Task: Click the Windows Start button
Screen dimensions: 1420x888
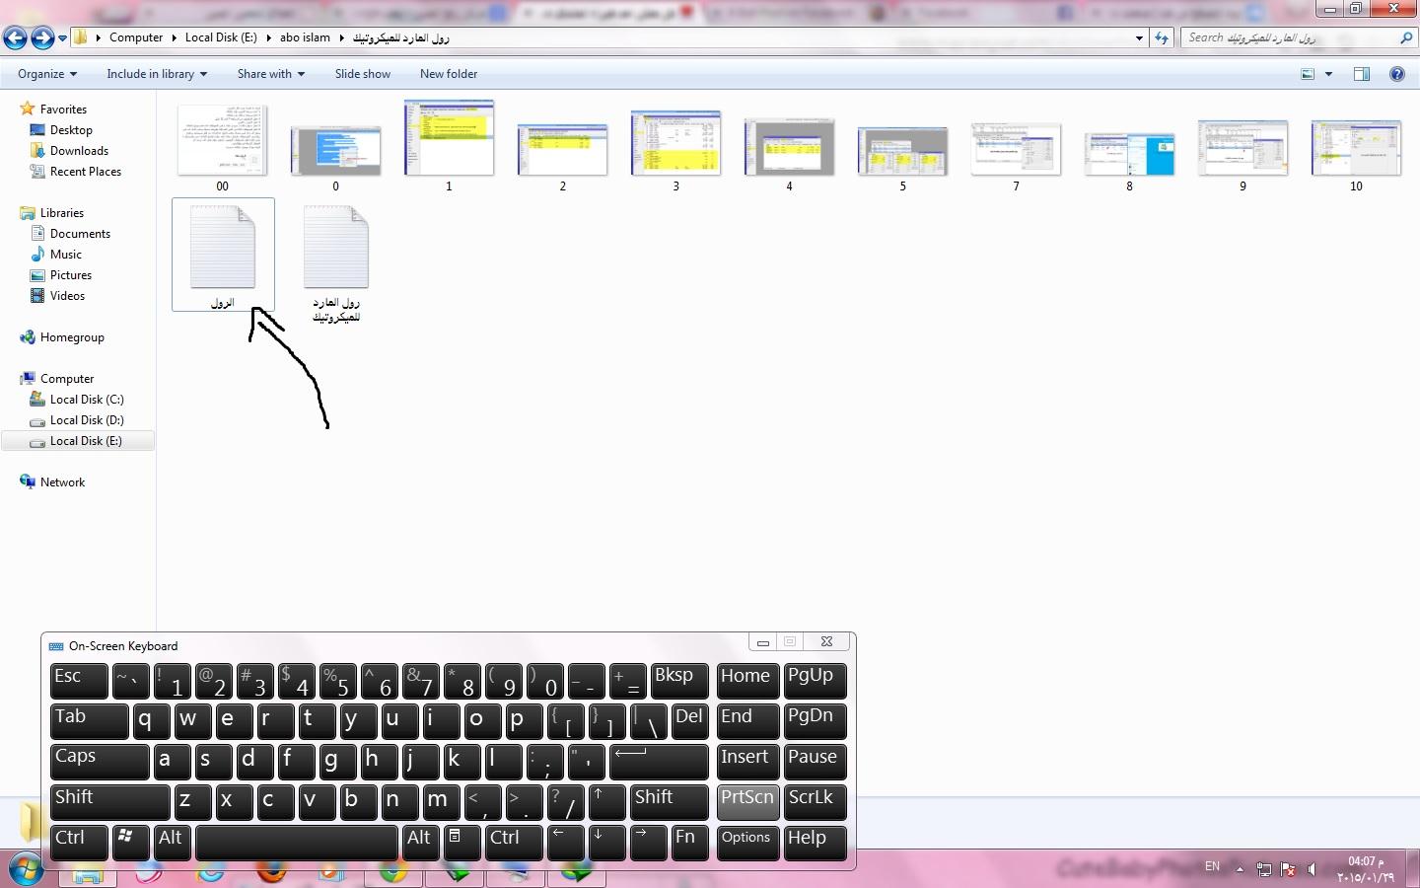Action: (24, 870)
